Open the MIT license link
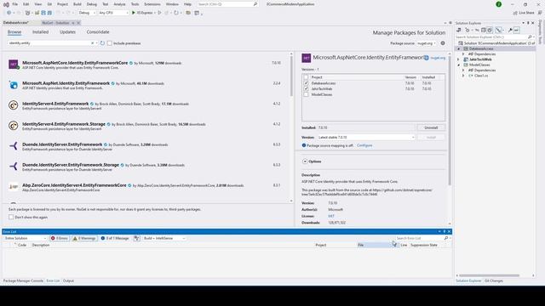Viewport: 545px width, 306px height. pyautogui.click(x=331, y=216)
